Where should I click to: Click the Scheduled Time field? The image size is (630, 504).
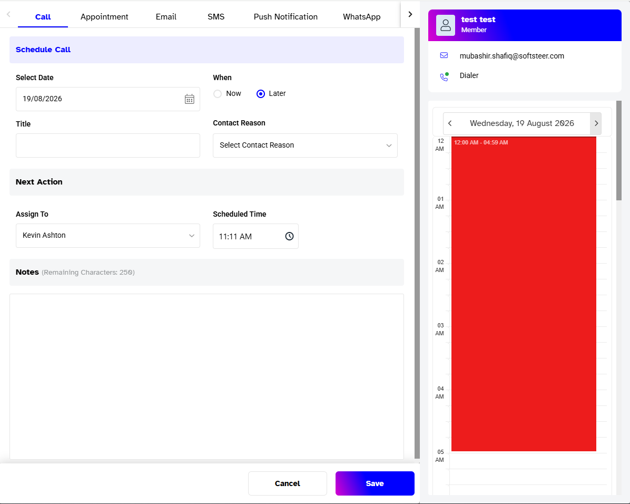coord(255,236)
